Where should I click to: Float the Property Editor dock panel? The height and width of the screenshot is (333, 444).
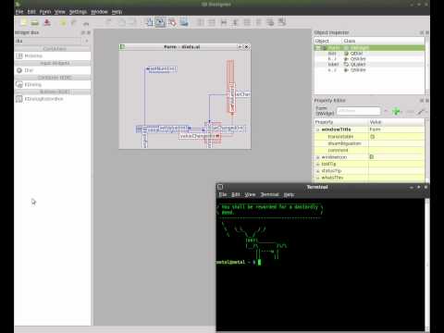pos(422,101)
